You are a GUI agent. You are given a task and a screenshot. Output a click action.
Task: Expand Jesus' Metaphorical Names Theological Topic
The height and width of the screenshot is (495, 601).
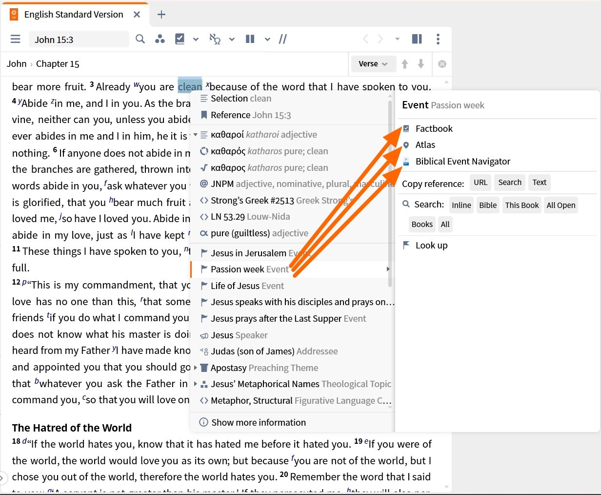(x=196, y=384)
